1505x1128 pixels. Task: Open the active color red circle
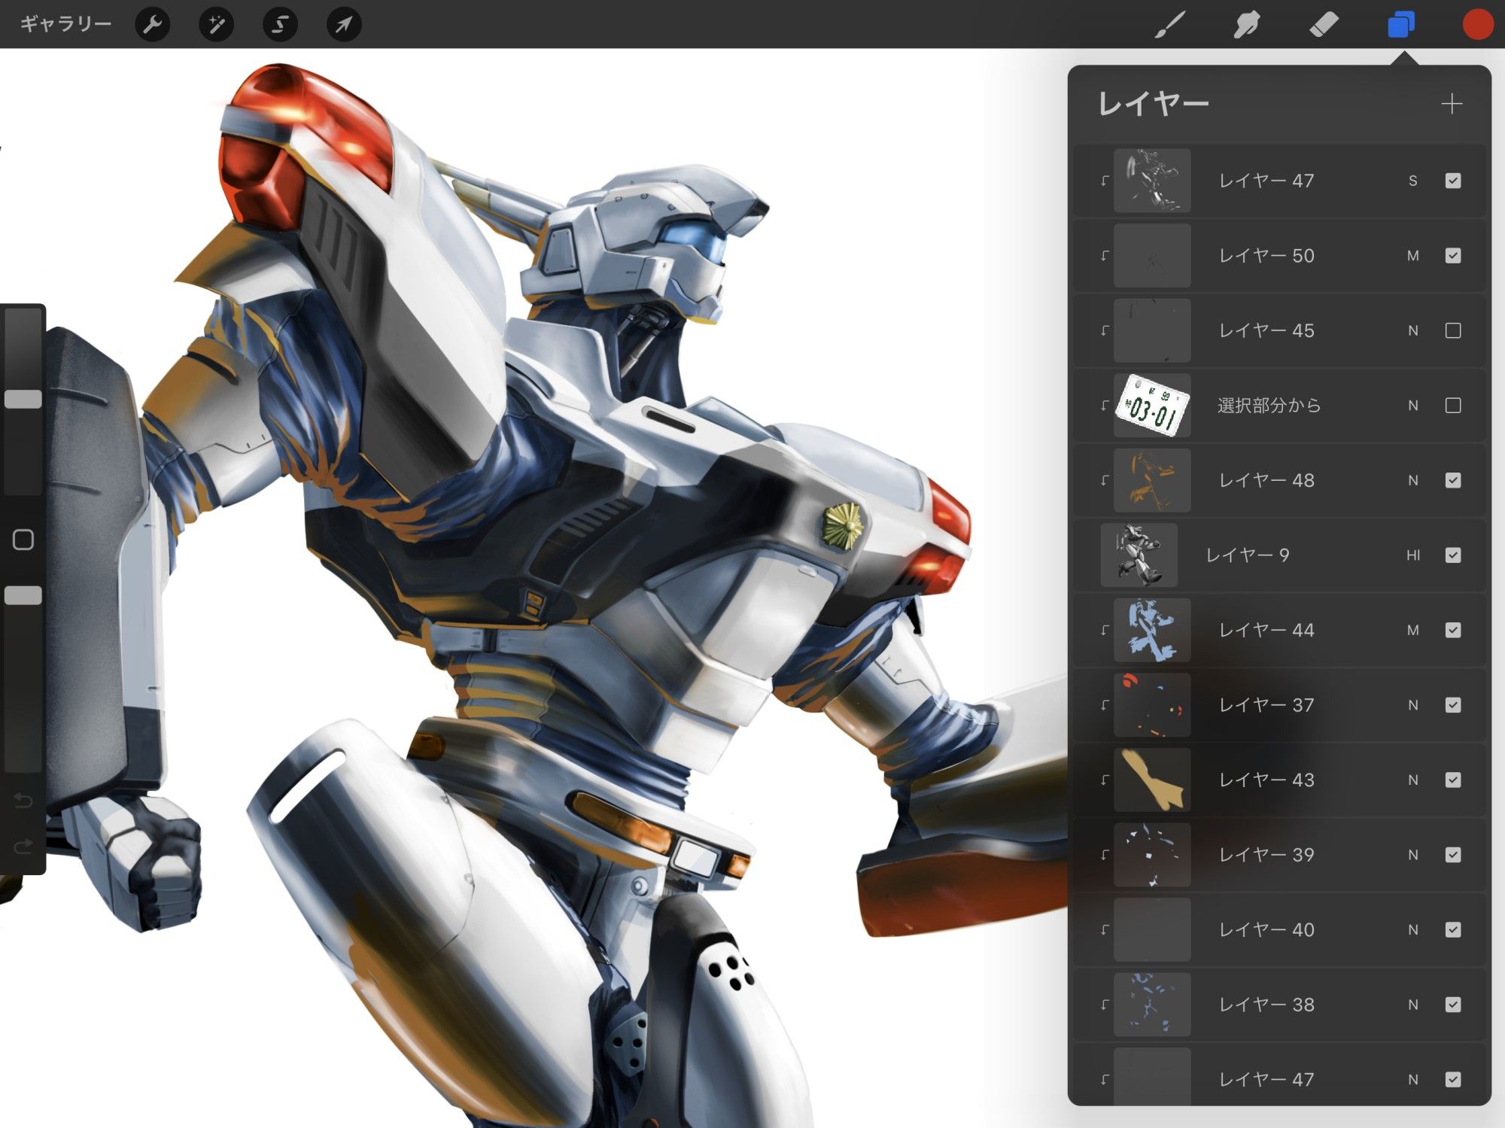1477,25
